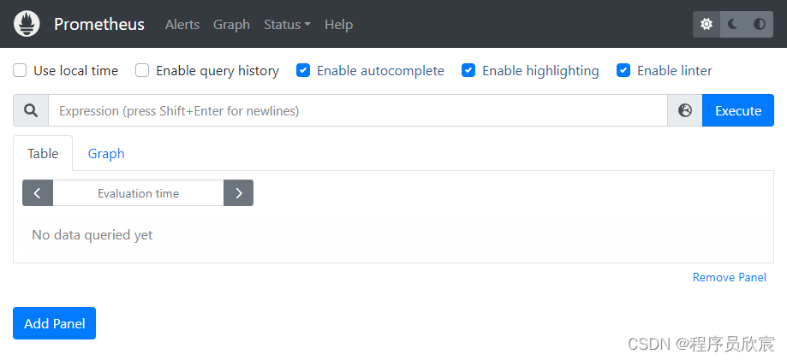Tick Enable query history checkbox
The image size is (787, 360).
(142, 70)
